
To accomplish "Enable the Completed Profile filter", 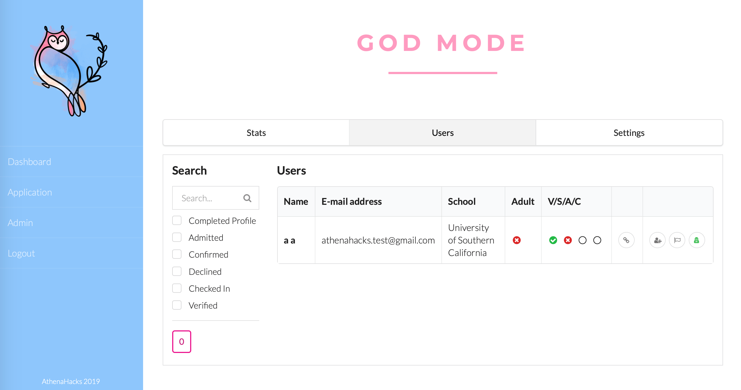I will click(177, 220).
